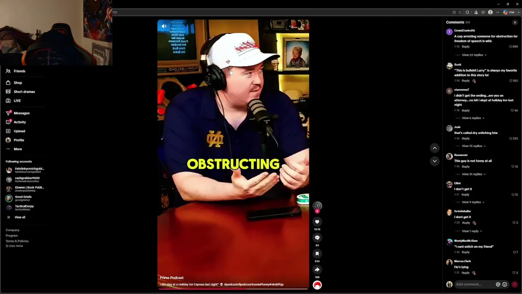Open Terms & Policies link

17,241
